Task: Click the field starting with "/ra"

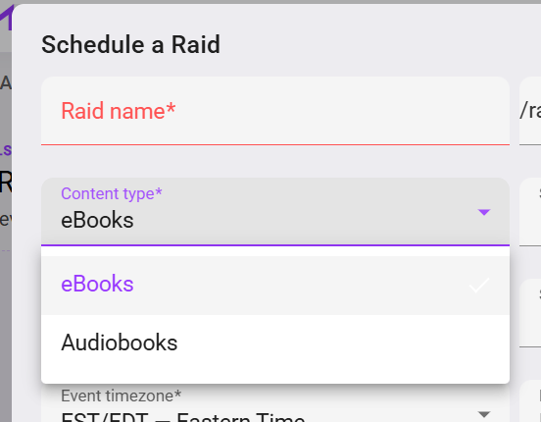Action: (x=530, y=111)
